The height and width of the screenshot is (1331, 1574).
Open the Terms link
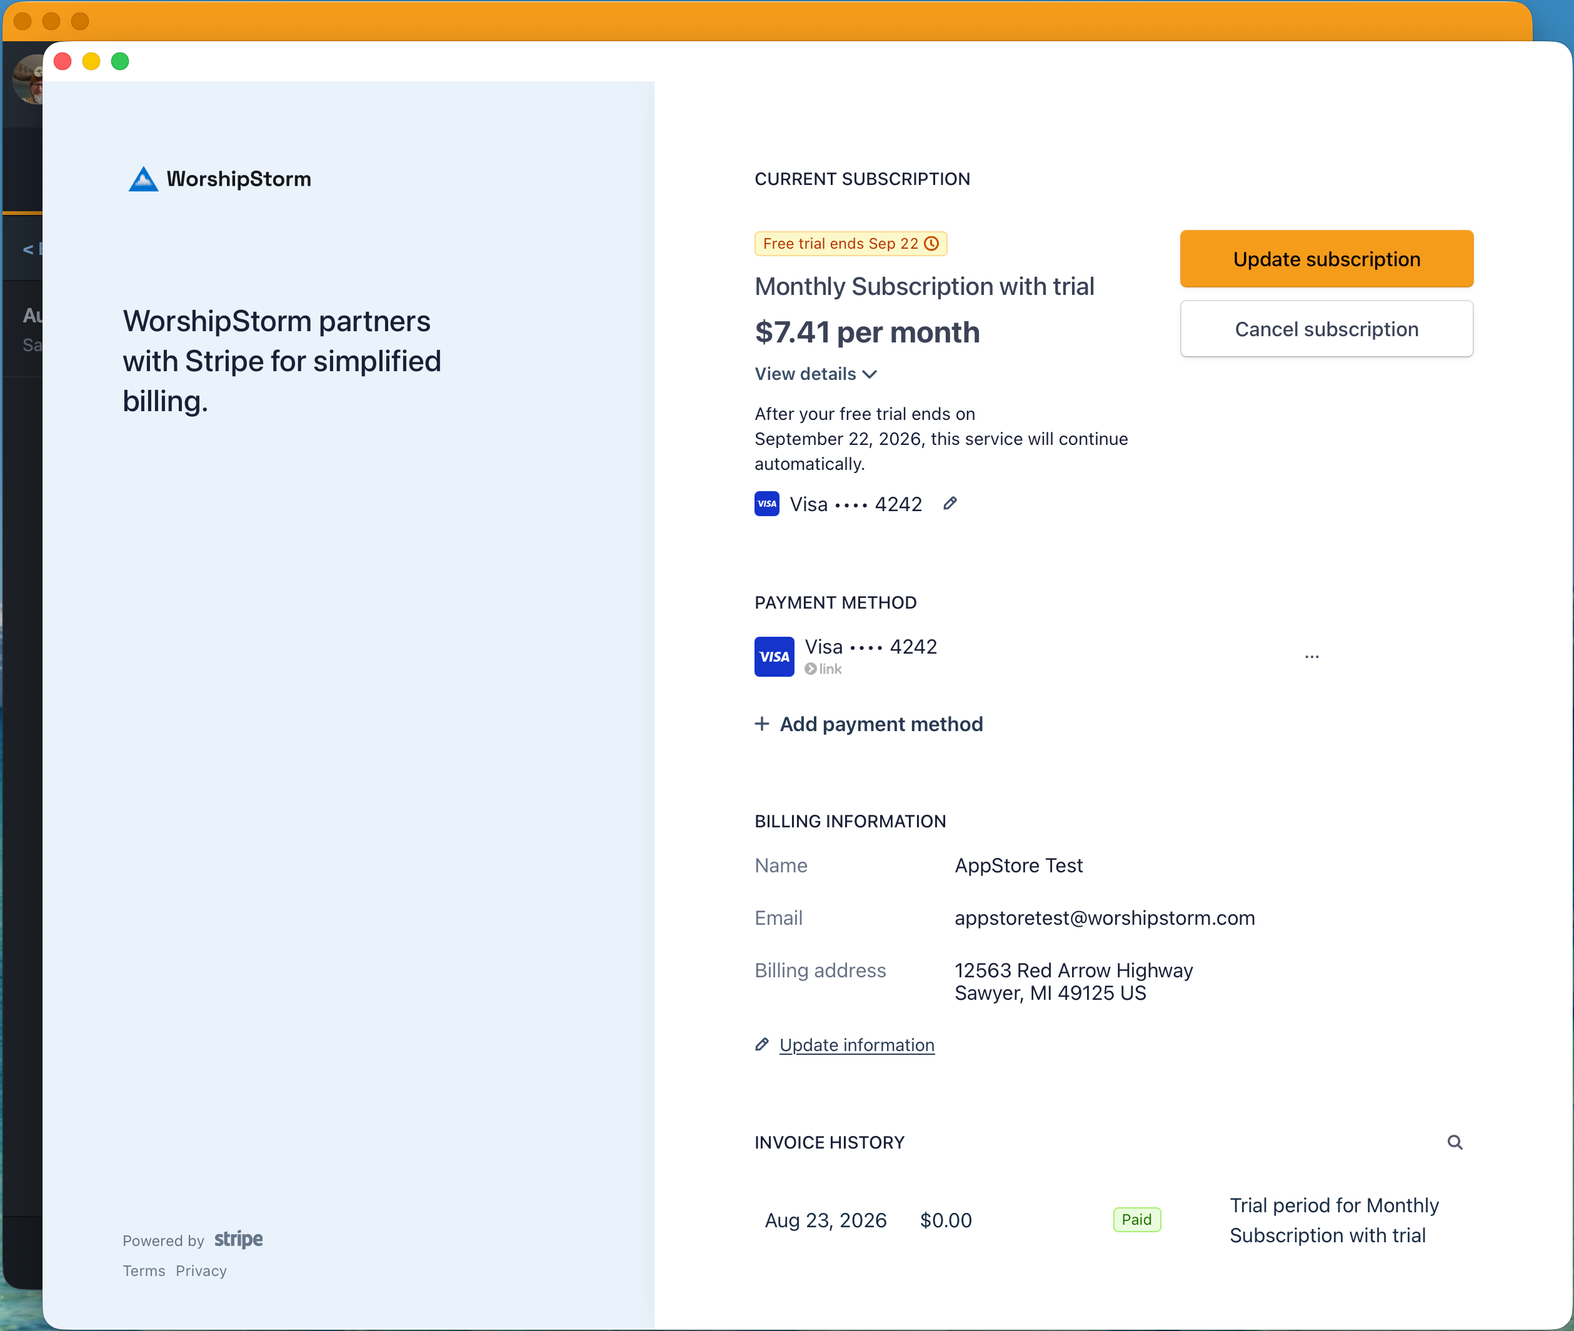[144, 1270]
